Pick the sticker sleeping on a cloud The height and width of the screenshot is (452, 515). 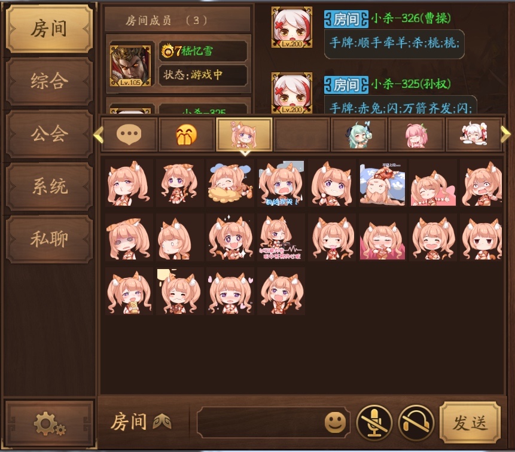point(230,183)
